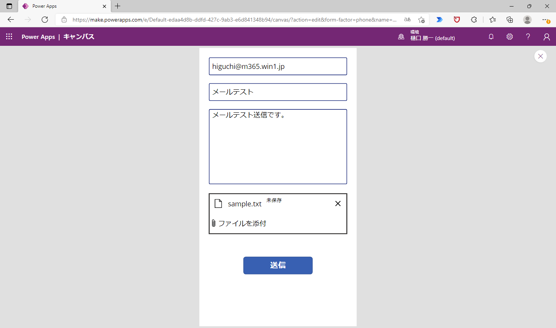Image resolution: width=556 pixels, height=328 pixels.
Task: Click the 未保存 unsaved label
Action: click(x=274, y=200)
